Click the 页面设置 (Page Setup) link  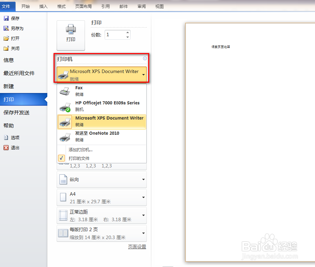click(137, 247)
